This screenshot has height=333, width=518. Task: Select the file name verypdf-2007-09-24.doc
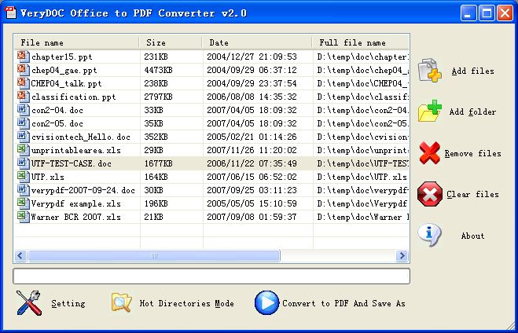[x=83, y=190]
